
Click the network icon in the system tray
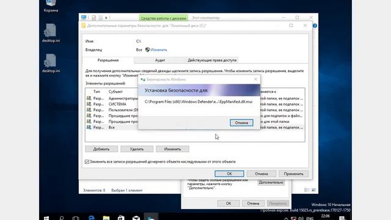(293, 219)
